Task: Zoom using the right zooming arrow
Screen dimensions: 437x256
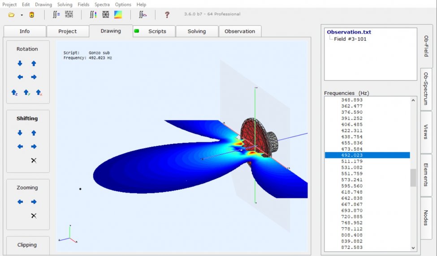Action: click(x=34, y=202)
